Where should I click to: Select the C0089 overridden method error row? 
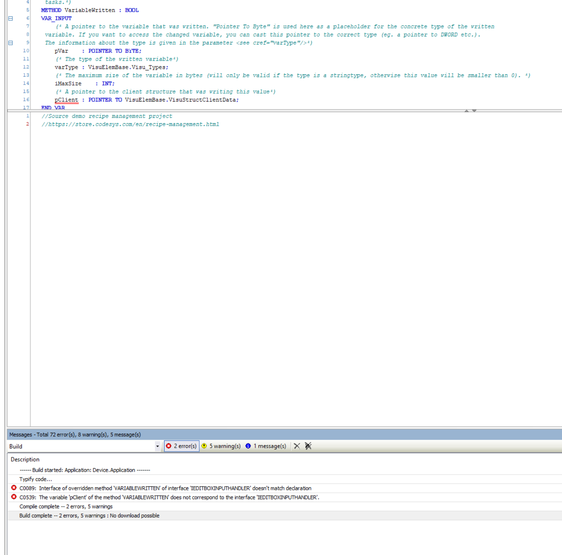[x=165, y=488]
